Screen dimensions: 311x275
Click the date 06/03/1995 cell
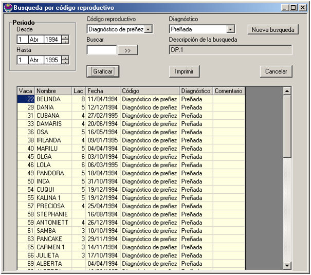103,165
